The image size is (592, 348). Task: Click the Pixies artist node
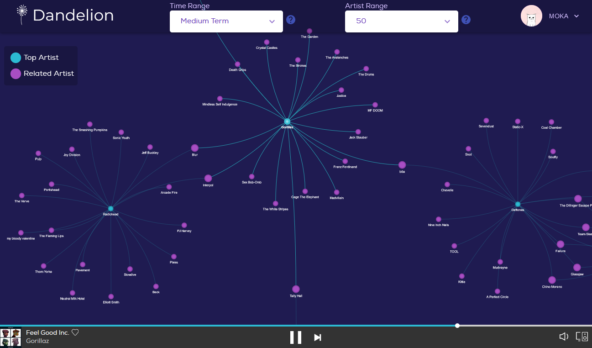174,257
